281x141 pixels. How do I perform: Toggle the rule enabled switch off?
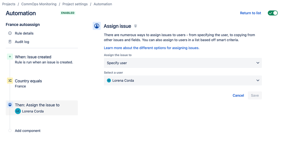tap(273, 13)
